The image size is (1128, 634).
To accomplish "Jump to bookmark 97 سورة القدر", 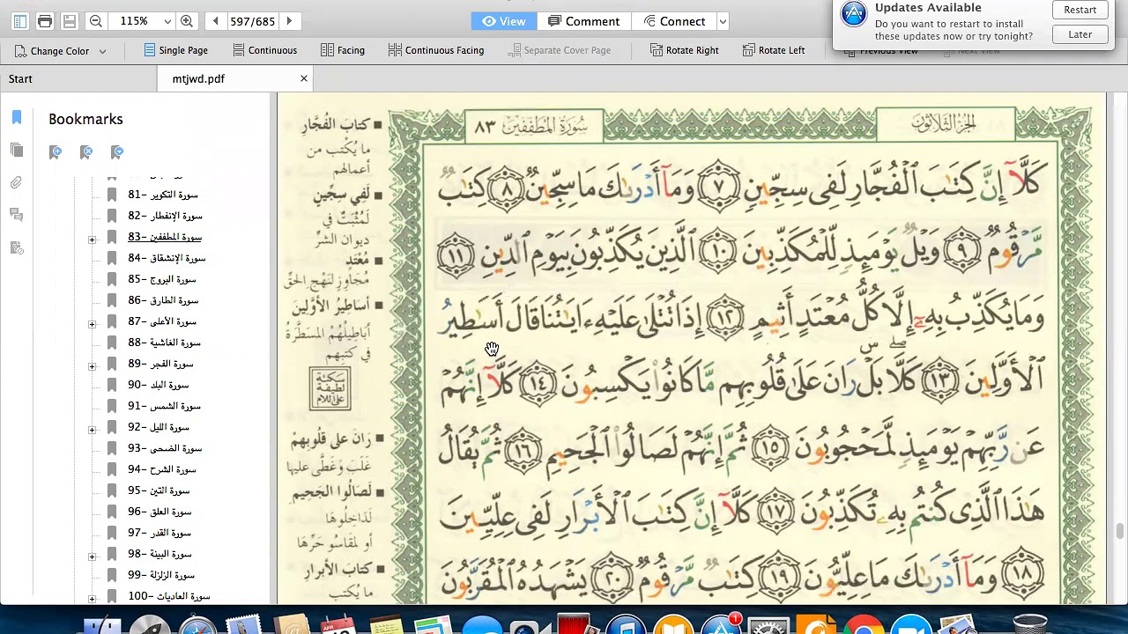I will point(159,533).
